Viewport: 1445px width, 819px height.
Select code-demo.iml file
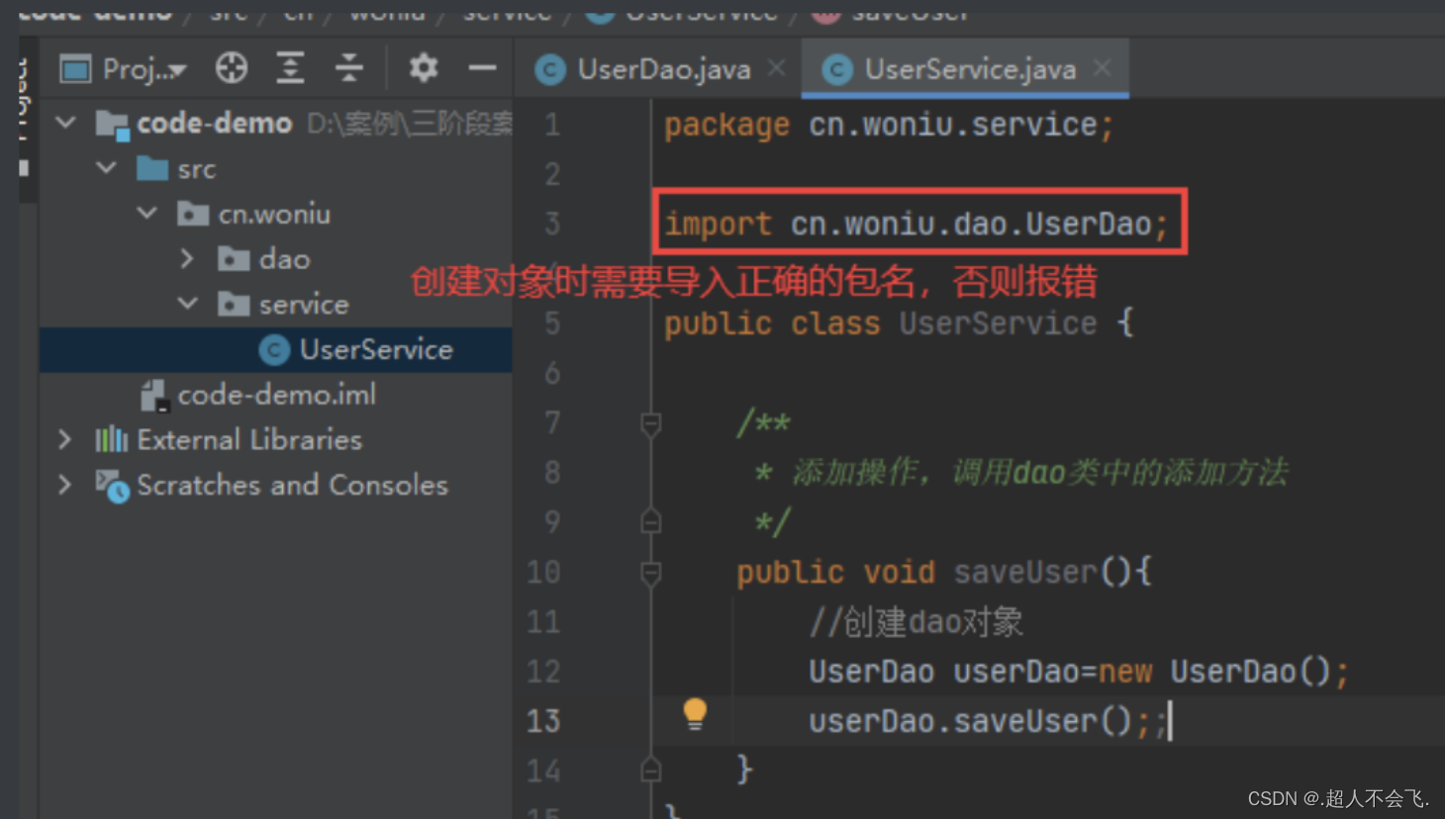click(276, 395)
